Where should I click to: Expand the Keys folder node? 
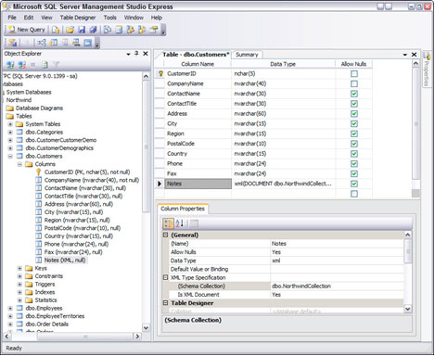click(19, 268)
